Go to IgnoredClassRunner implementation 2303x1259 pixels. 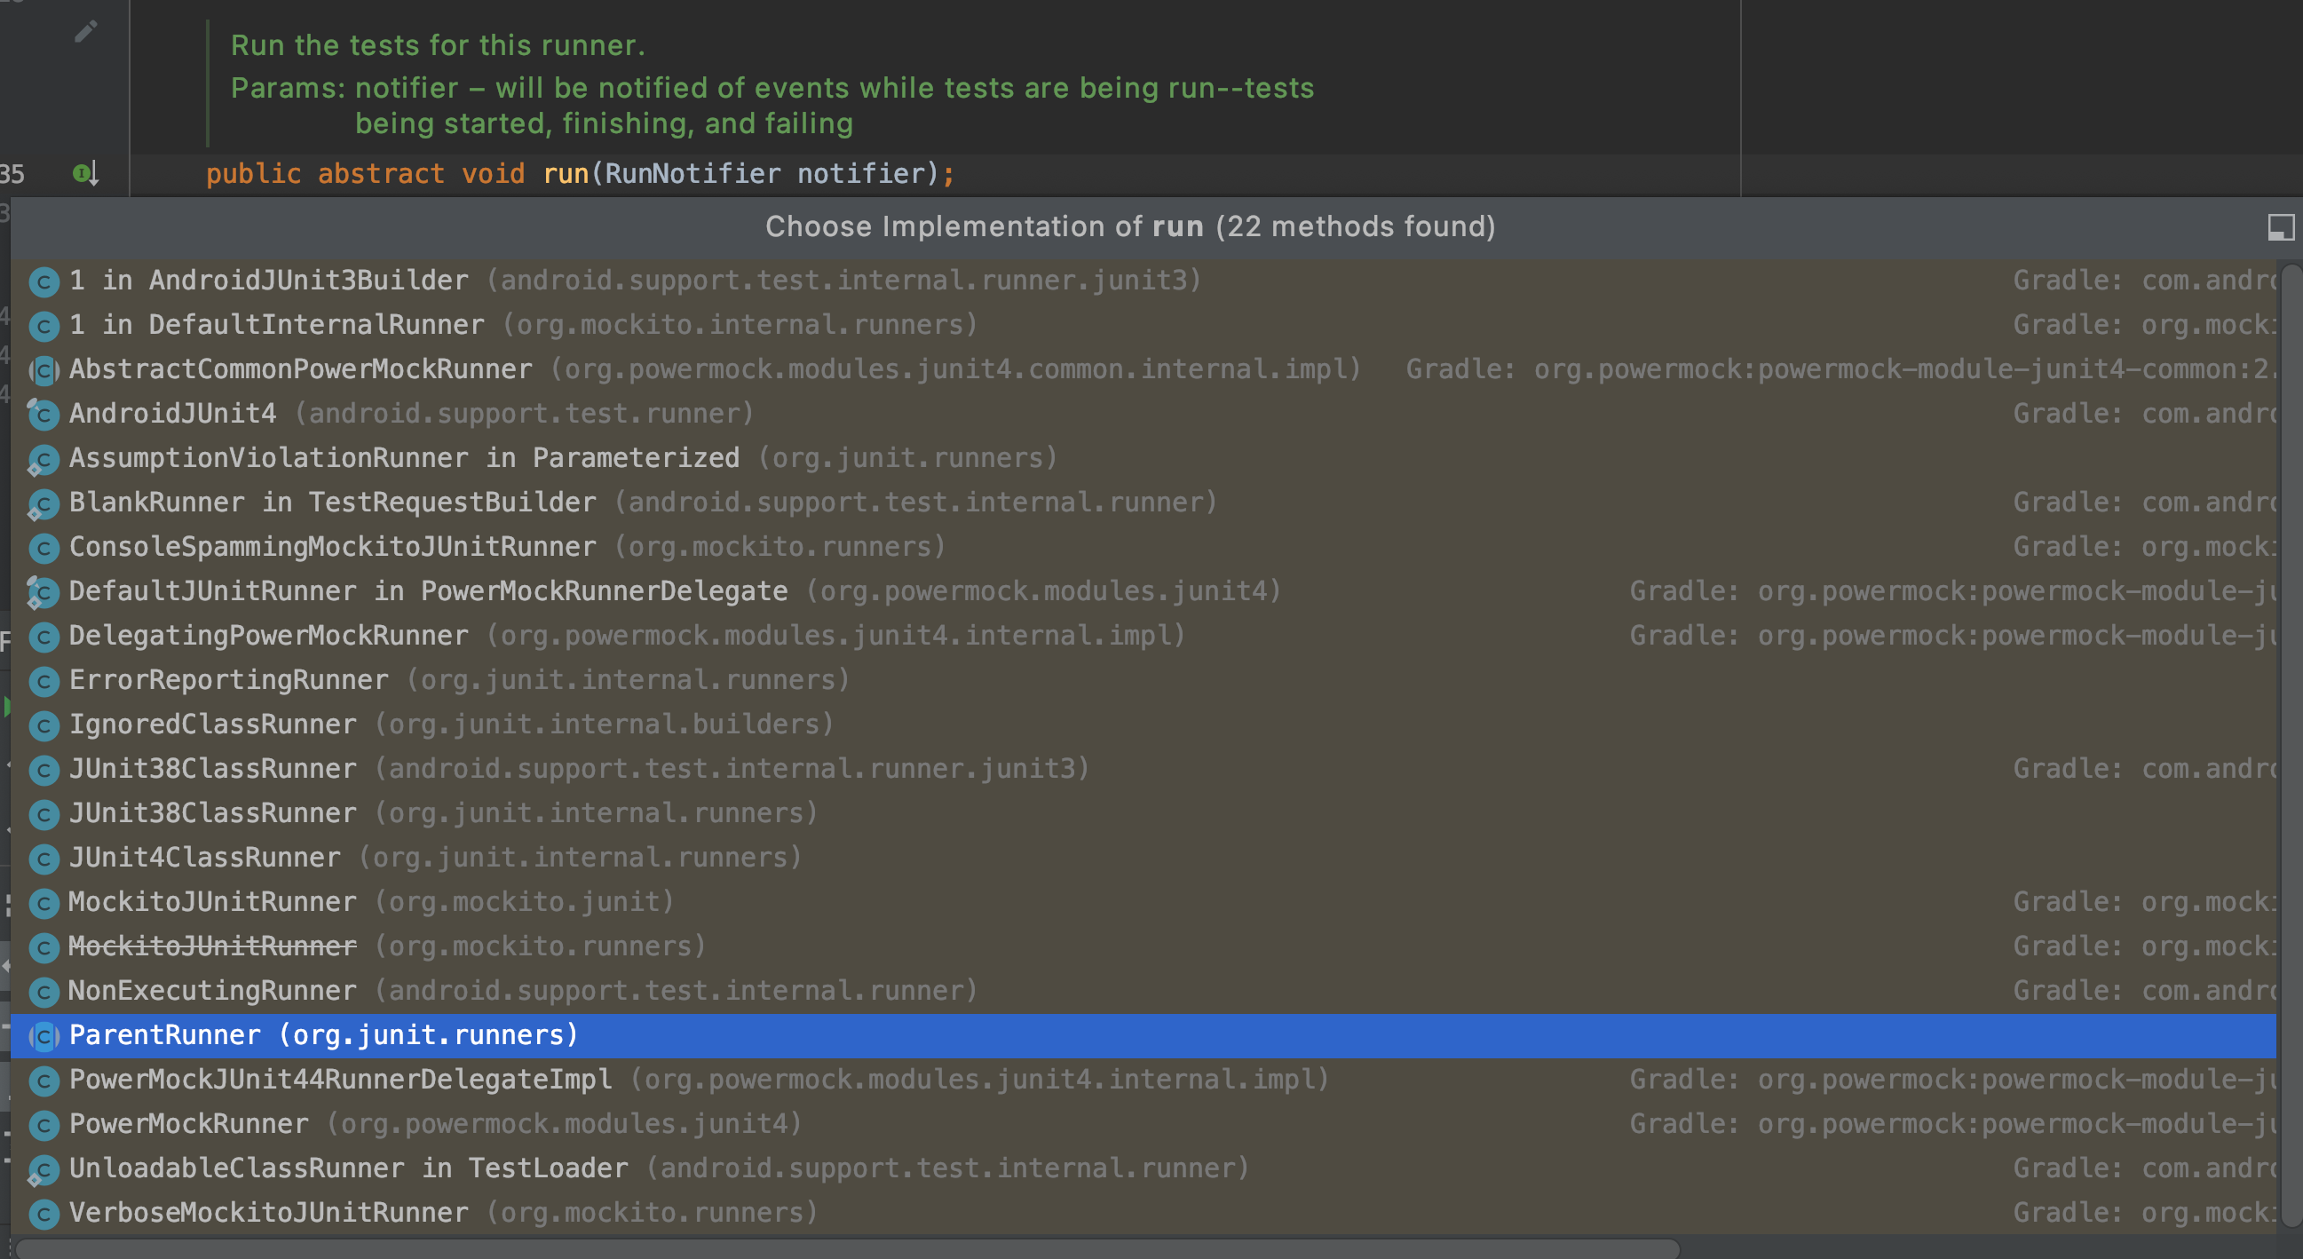tap(213, 725)
